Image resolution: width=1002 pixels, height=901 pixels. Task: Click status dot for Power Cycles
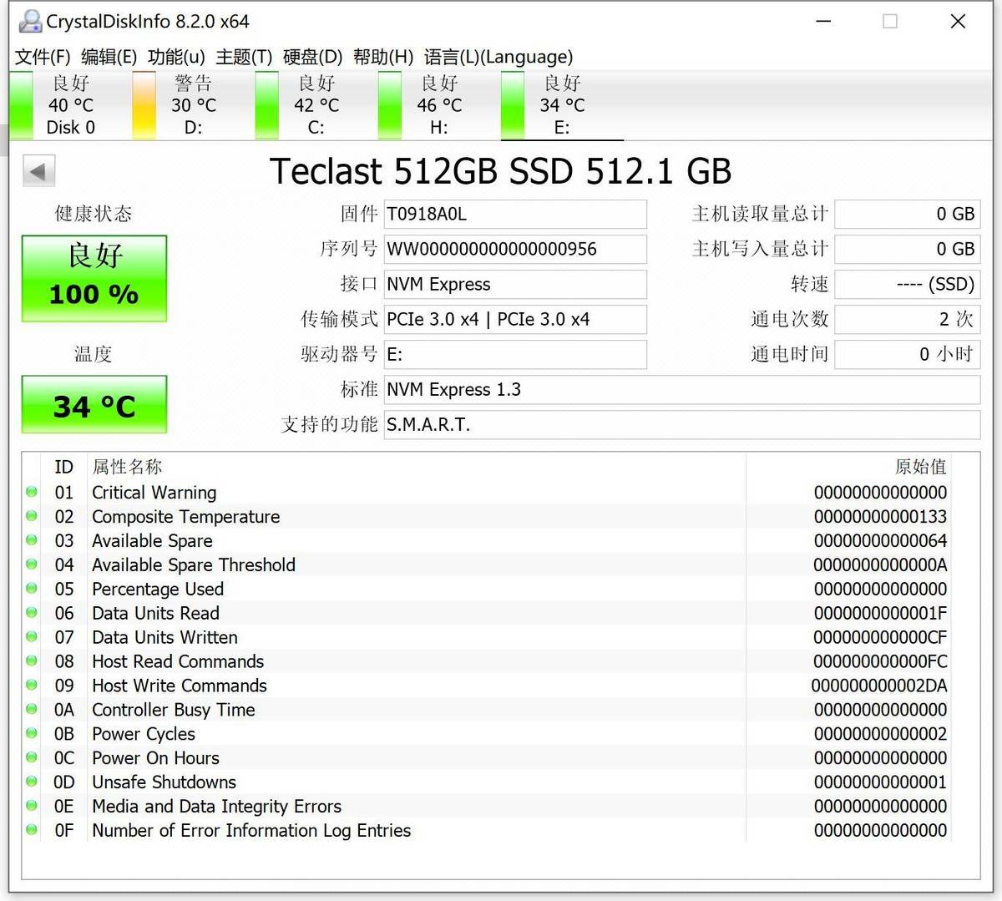pyautogui.click(x=32, y=733)
